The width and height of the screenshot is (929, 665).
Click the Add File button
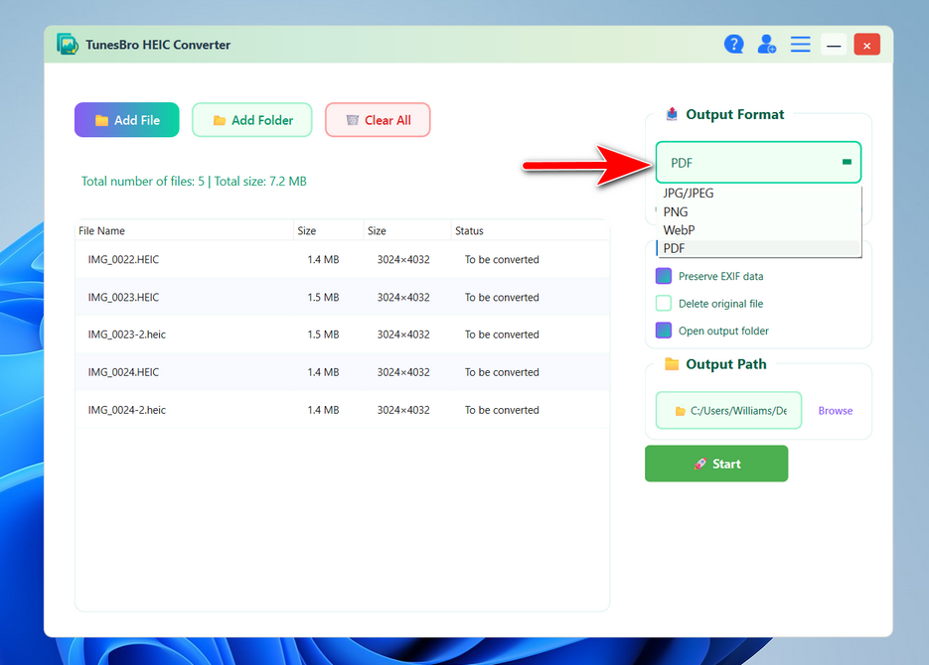(127, 120)
